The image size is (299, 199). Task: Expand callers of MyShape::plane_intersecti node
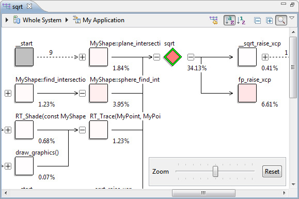(x=82, y=57)
